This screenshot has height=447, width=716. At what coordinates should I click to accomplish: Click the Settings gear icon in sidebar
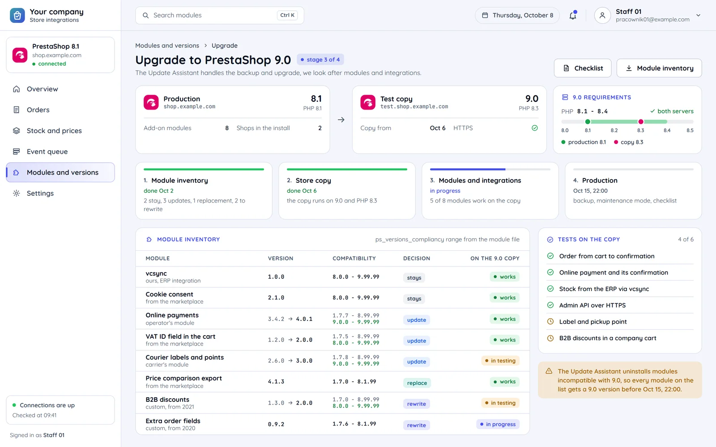point(17,193)
